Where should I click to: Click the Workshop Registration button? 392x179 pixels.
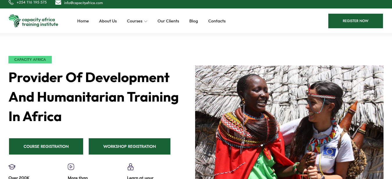coord(129,146)
